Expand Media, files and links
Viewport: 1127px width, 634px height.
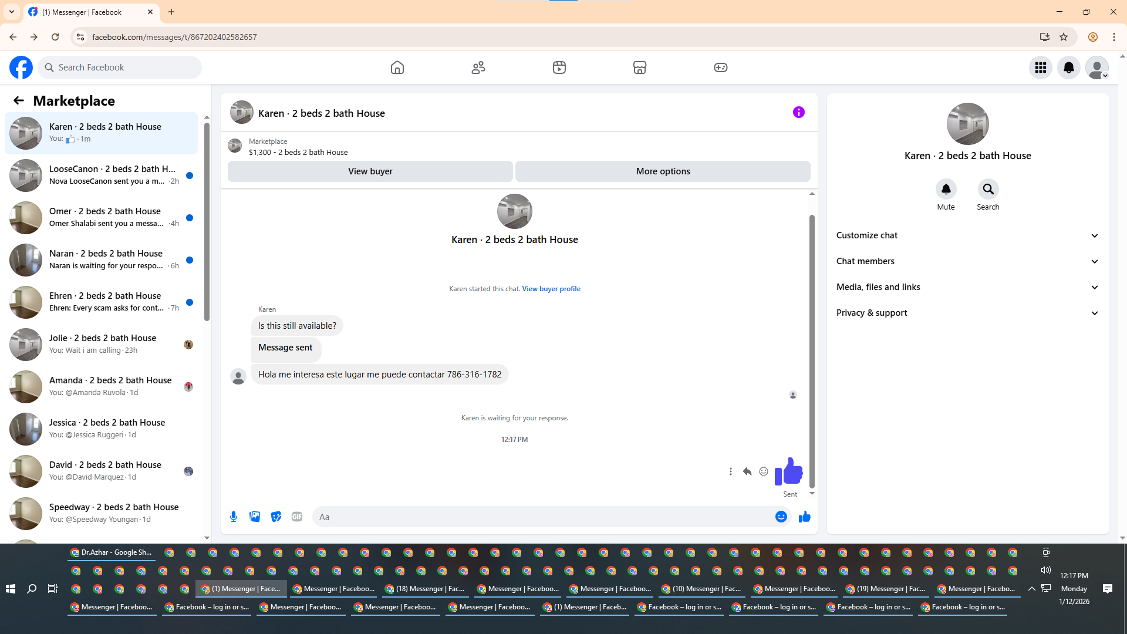pyautogui.click(x=967, y=287)
